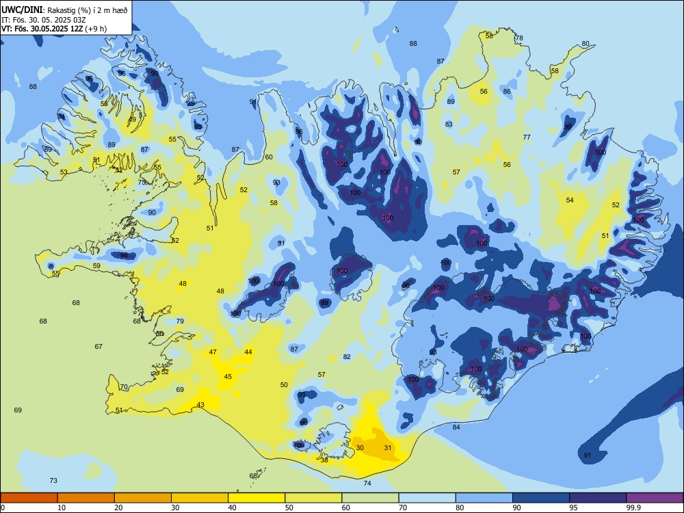Click the map value '78' in the northeast

(519, 38)
